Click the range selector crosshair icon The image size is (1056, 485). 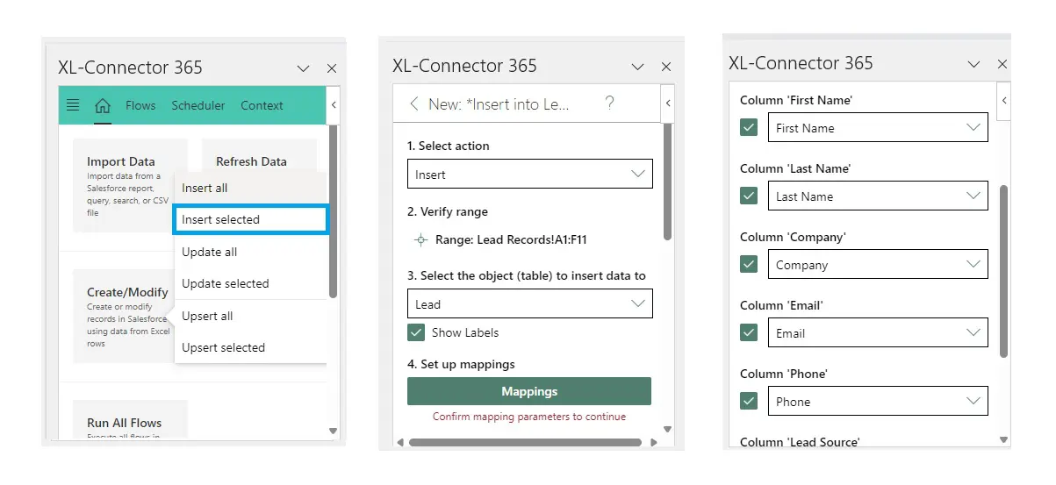tap(420, 239)
